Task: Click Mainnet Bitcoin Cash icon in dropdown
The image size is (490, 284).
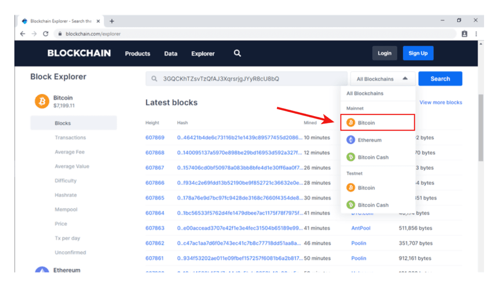Action: point(351,157)
